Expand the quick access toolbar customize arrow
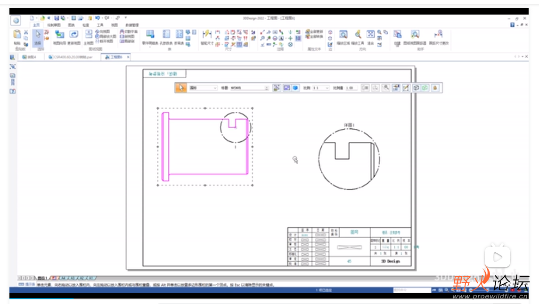Image resolution: width=539 pixels, height=304 pixels. pos(125,18)
